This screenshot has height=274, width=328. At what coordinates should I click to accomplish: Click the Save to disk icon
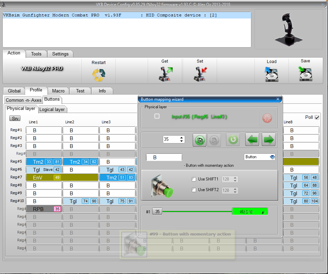[x=305, y=74]
